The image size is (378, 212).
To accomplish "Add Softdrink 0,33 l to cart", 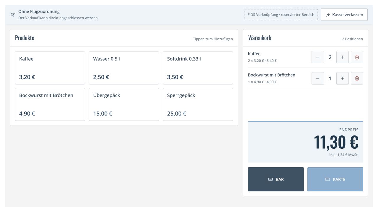I will [198, 68].
